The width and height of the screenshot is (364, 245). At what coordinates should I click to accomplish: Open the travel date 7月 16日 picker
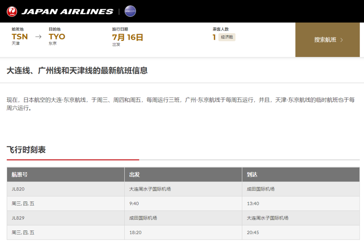click(x=127, y=37)
